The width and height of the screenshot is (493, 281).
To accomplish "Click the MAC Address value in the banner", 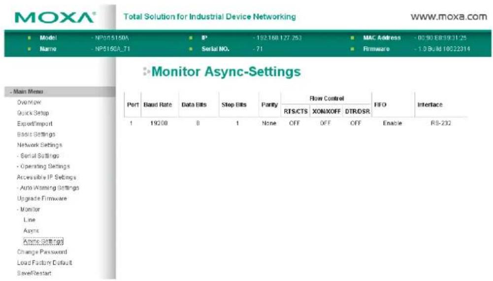I will click(442, 38).
